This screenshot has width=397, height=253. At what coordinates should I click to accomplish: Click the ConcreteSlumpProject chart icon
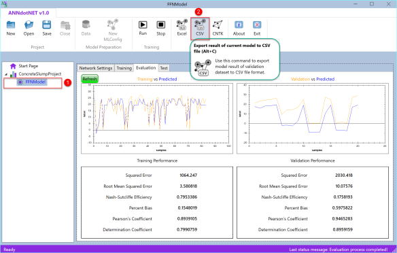13,74
